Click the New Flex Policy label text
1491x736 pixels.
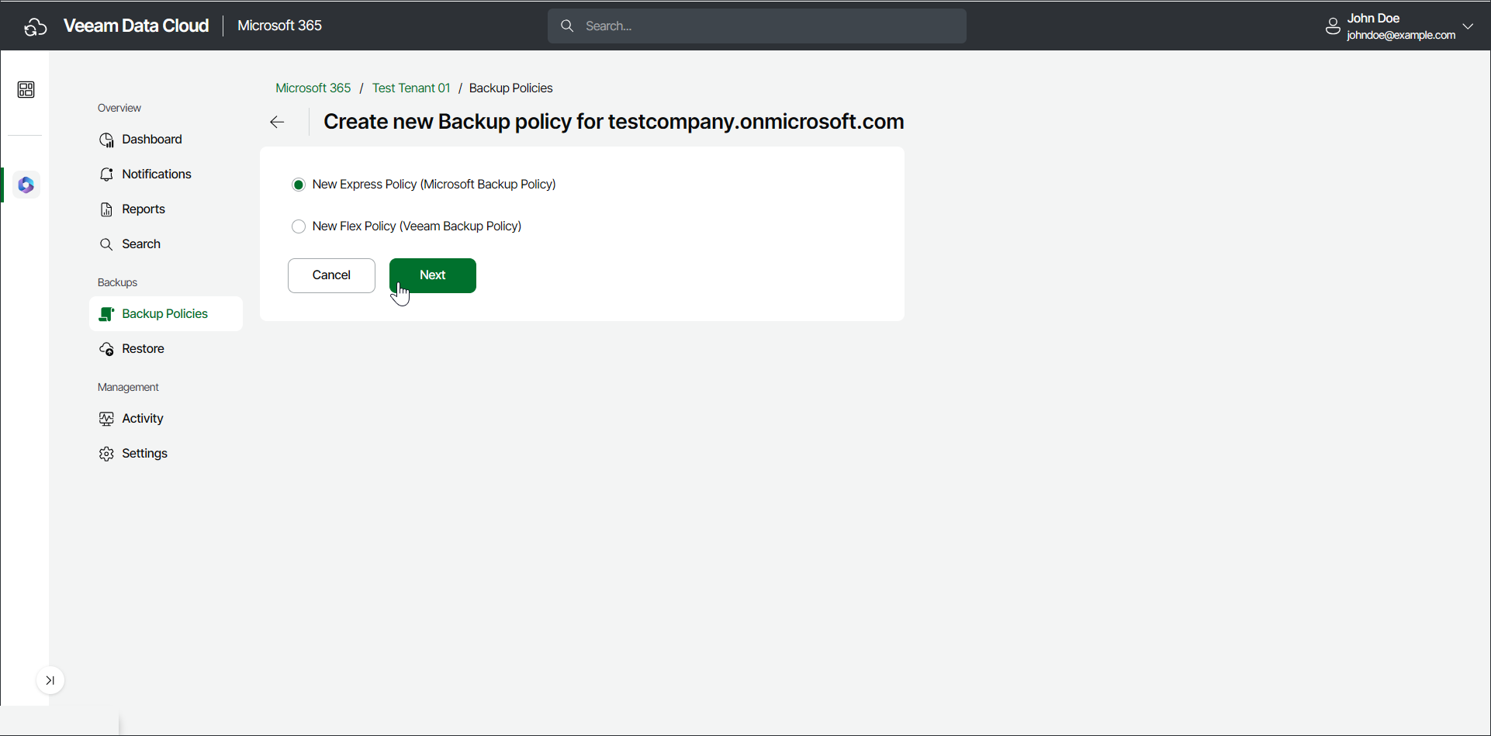click(417, 226)
